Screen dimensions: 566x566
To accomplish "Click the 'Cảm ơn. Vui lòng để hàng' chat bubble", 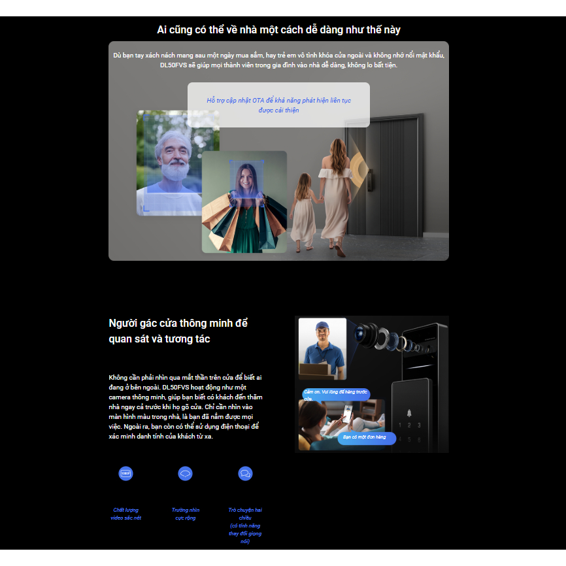I will pyautogui.click(x=336, y=394).
